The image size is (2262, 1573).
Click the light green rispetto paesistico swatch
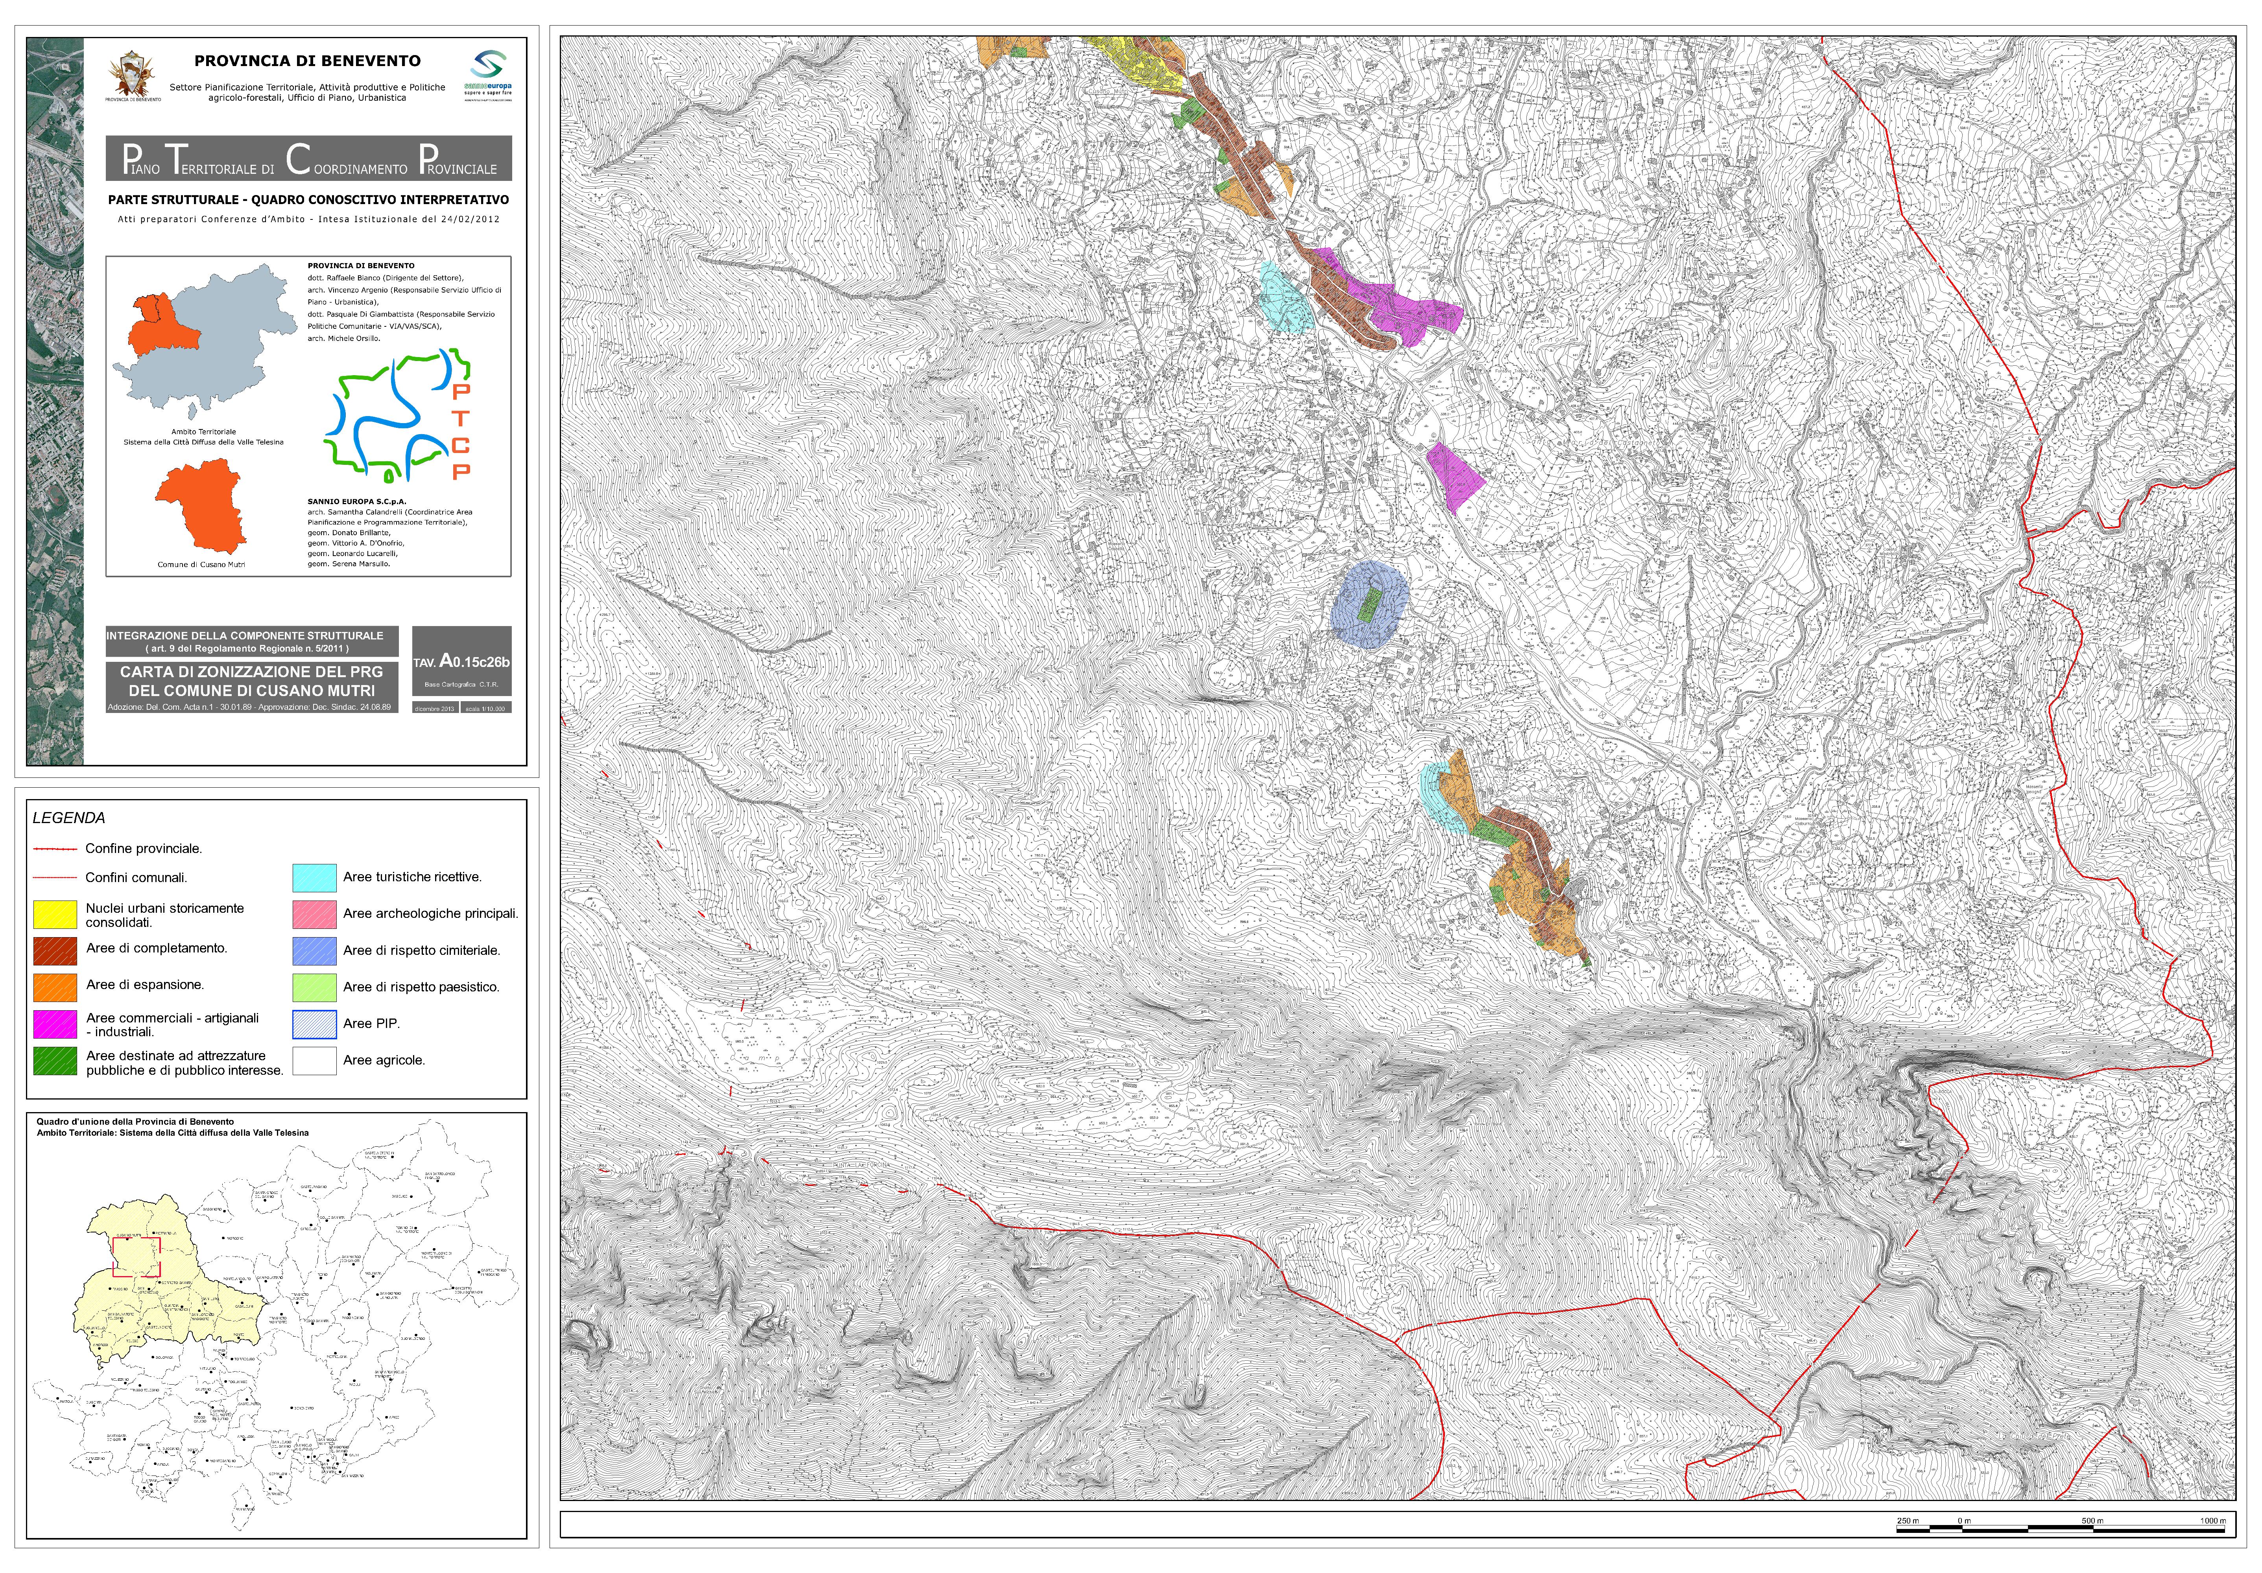tap(314, 987)
